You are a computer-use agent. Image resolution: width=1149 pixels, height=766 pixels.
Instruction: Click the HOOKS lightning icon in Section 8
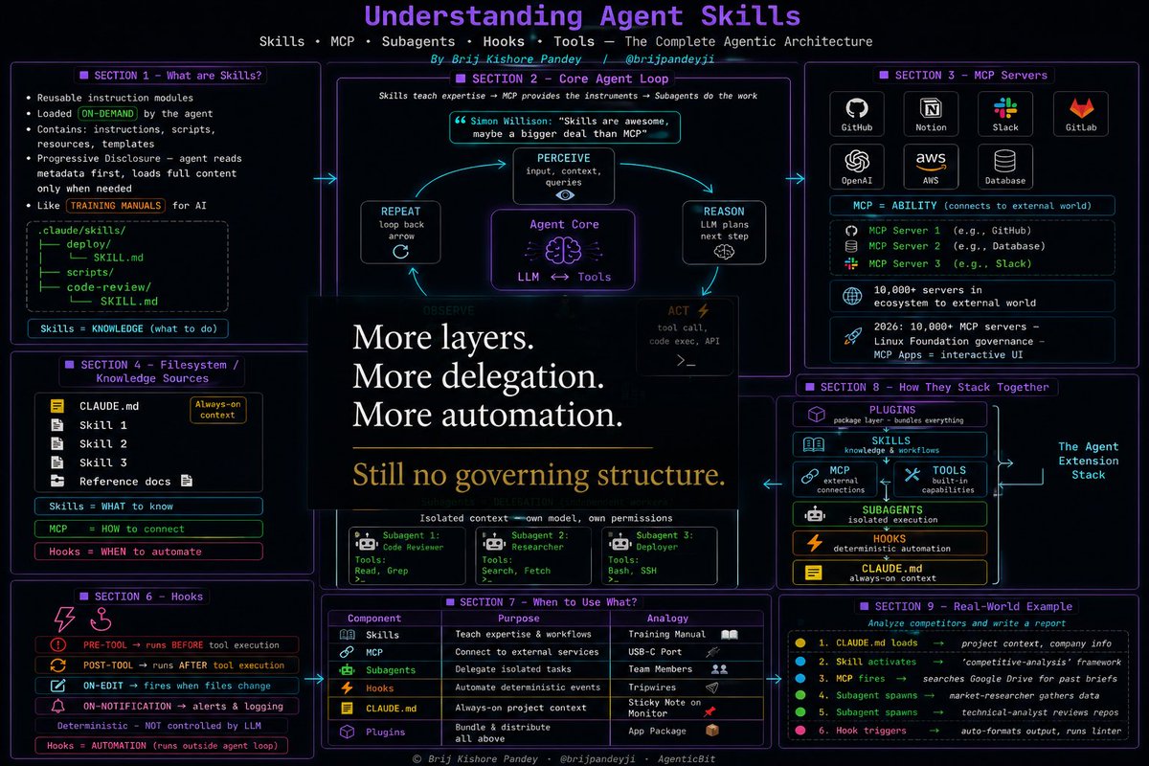pyautogui.click(x=815, y=543)
